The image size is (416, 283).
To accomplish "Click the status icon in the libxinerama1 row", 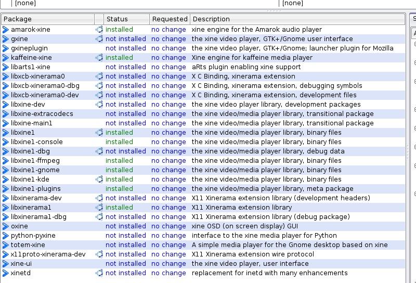I will pyautogui.click(x=99, y=208).
